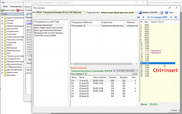
Task: Open Статистика tree item
Action: coord(12,34)
